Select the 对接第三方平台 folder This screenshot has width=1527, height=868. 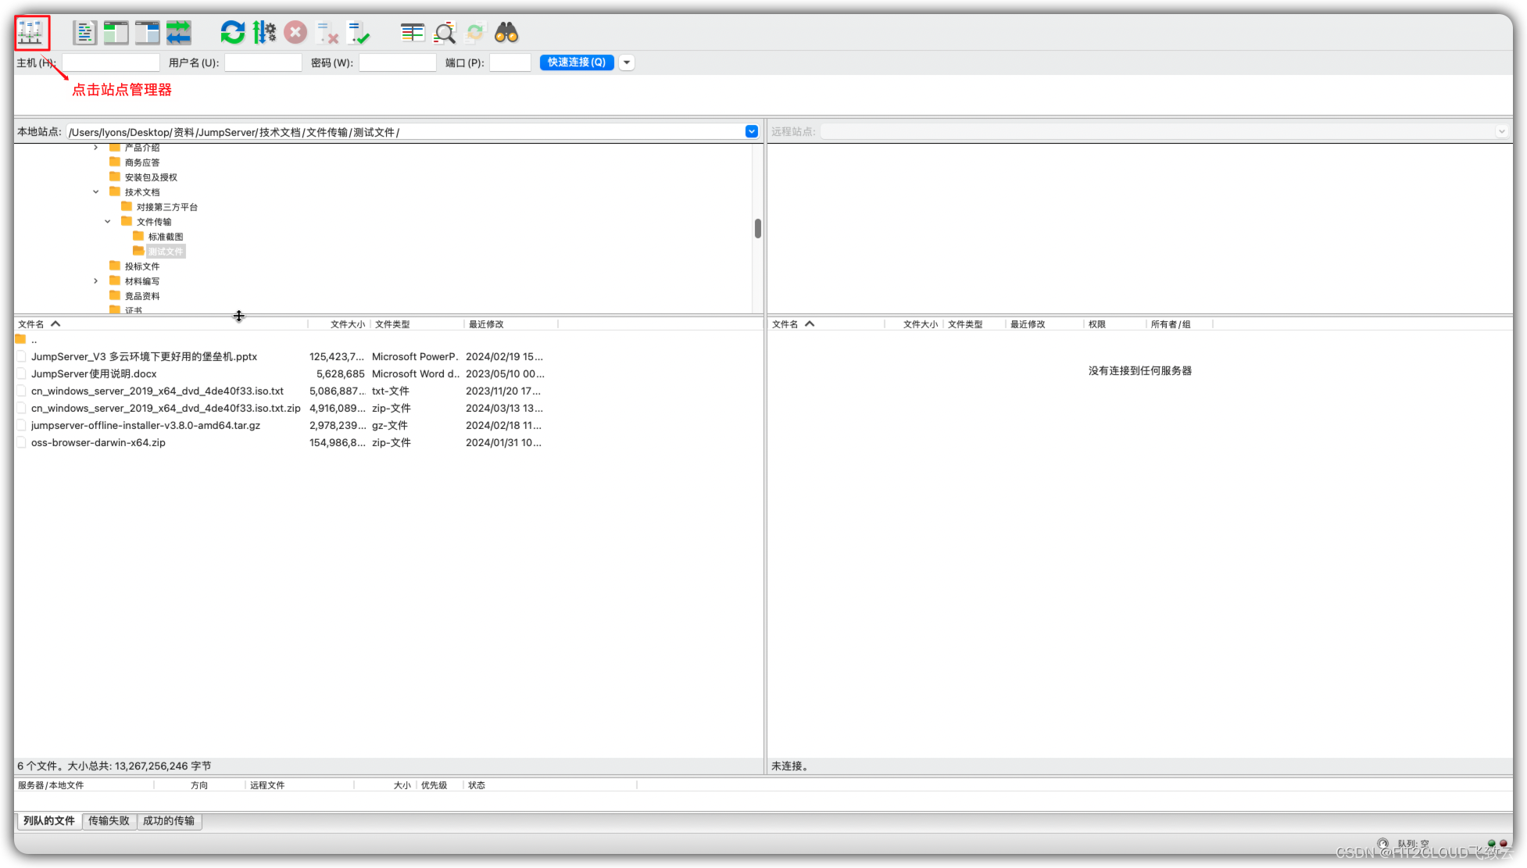(167, 207)
